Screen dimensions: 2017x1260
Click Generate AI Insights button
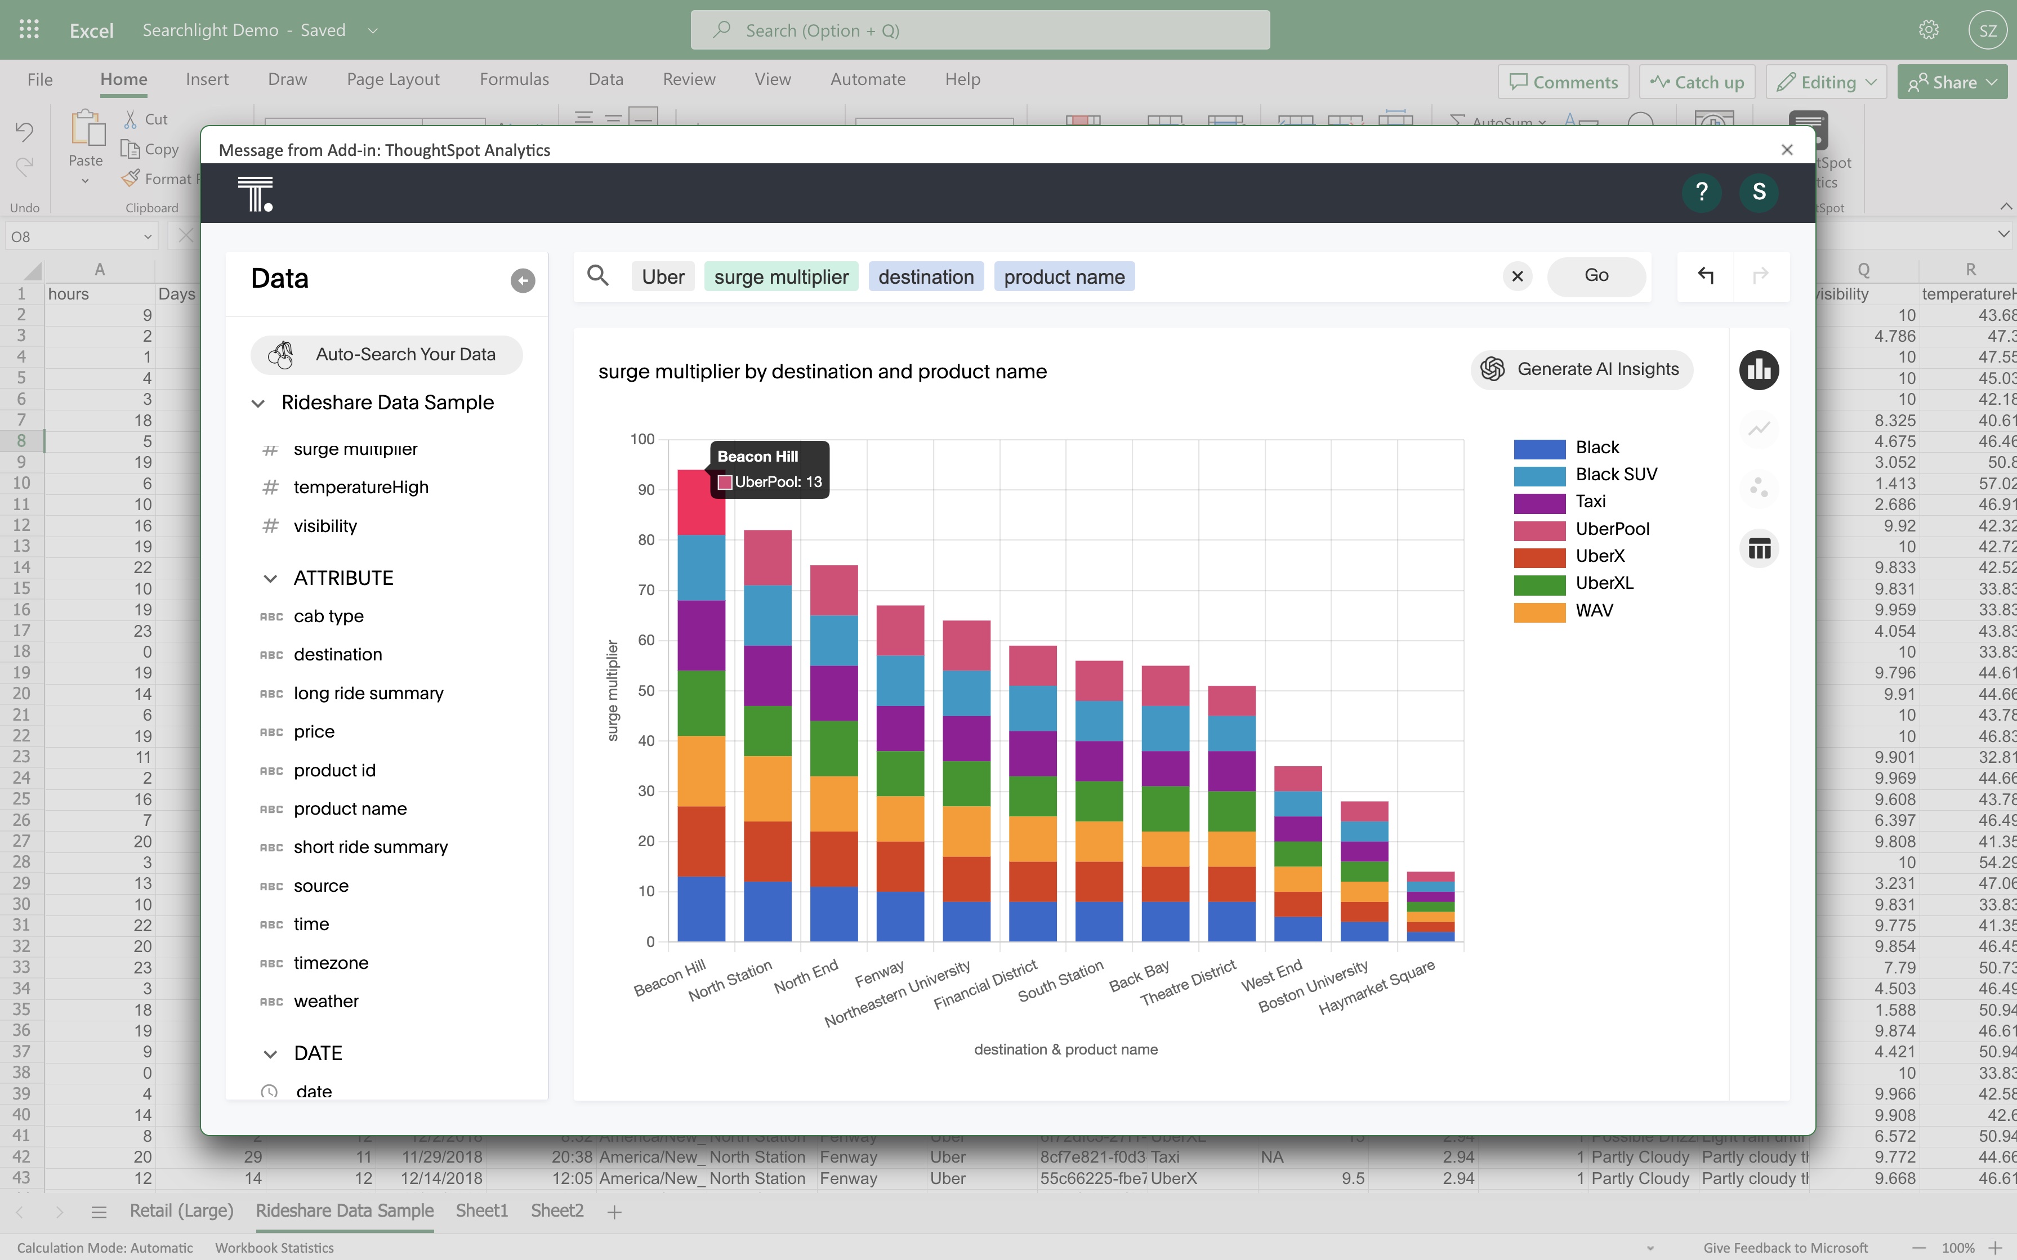click(1581, 369)
